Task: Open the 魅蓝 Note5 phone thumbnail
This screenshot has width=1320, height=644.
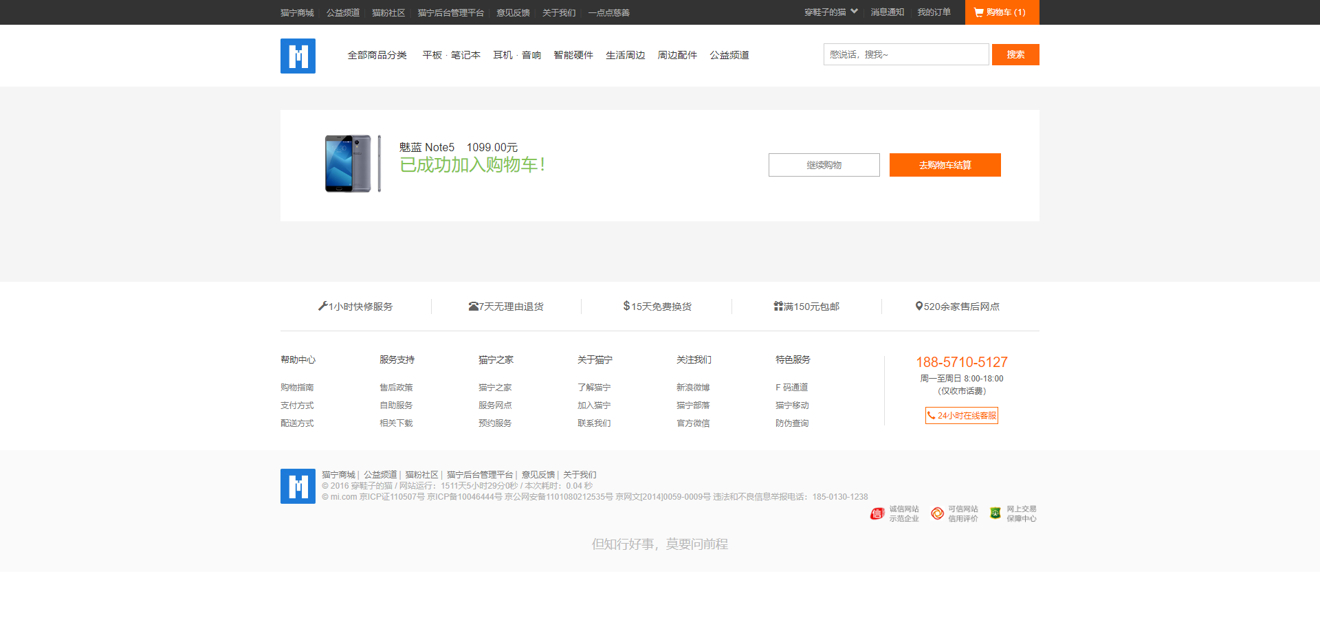Action: point(353,164)
